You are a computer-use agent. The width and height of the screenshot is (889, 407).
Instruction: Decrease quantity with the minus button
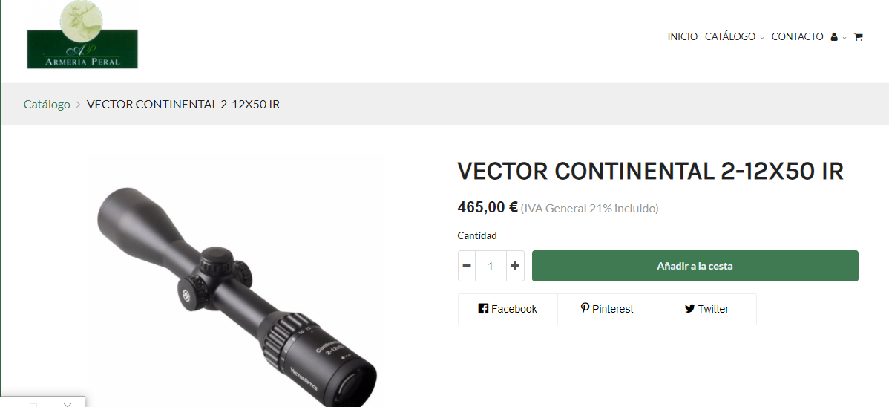(467, 266)
